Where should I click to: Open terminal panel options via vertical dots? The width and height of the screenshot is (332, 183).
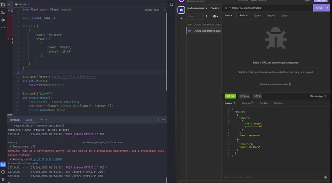coord(158,120)
